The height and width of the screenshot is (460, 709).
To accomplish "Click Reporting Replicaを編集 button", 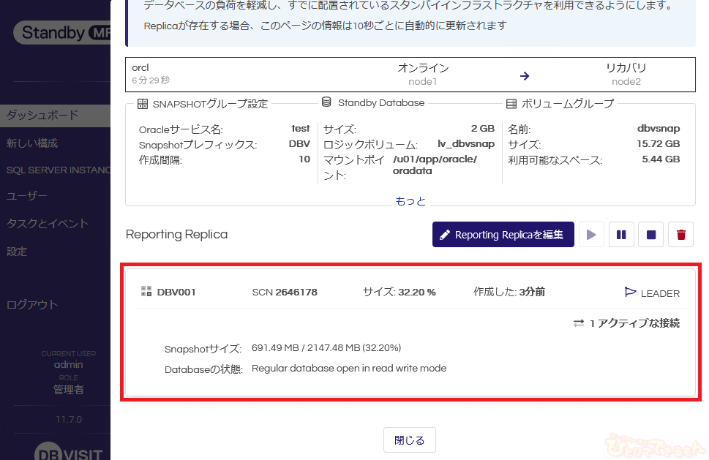I will tap(503, 235).
